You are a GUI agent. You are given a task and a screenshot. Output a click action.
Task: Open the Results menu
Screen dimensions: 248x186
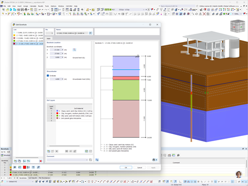click(x=41, y=6)
